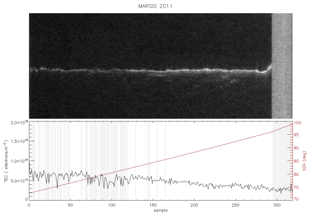311x219 pixels.
Task: Click the SZA (deg) red axis label
Action: (304, 161)
